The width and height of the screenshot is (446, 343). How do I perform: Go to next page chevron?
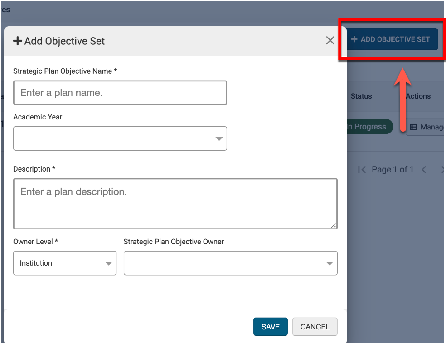442,170
